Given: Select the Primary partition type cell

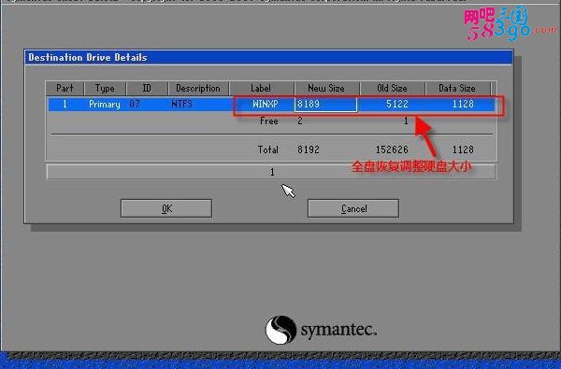Looking at the screenshot, I should 105,105.
